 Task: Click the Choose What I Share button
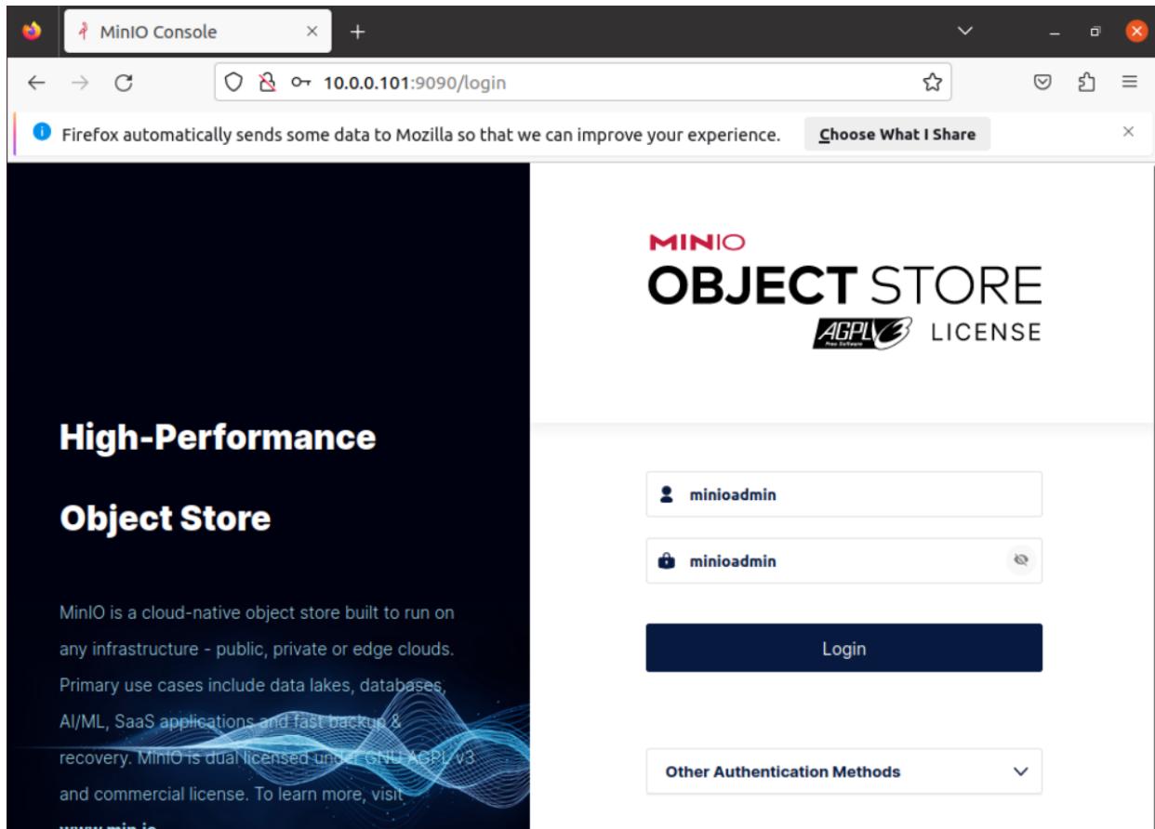[896, 134]
